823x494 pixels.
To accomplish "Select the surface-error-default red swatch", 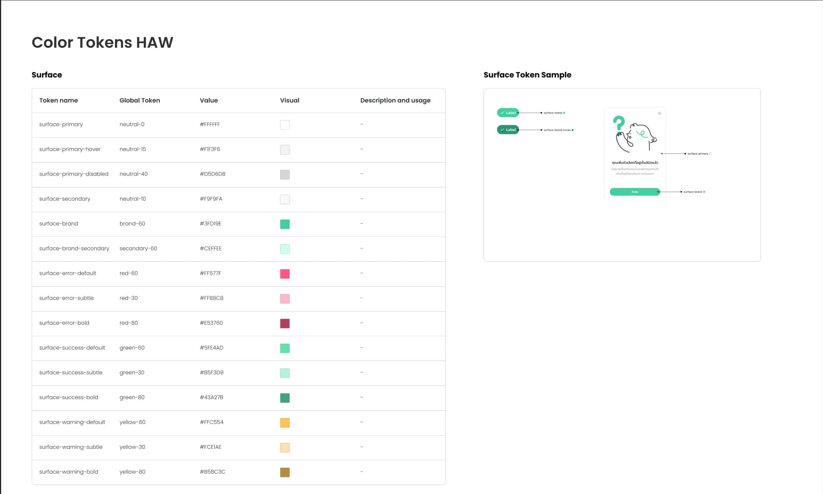I will click(285, 274).
